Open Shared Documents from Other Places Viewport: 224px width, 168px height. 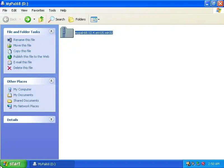point(26,101)
